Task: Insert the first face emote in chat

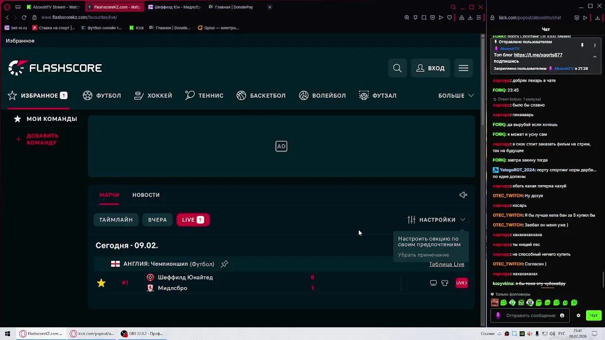Action: (x=495, y=303)
